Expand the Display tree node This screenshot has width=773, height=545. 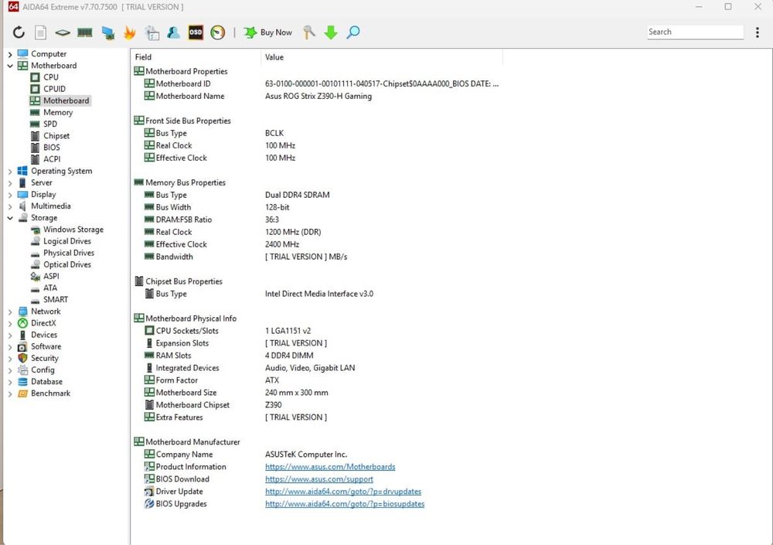point(10,195)
